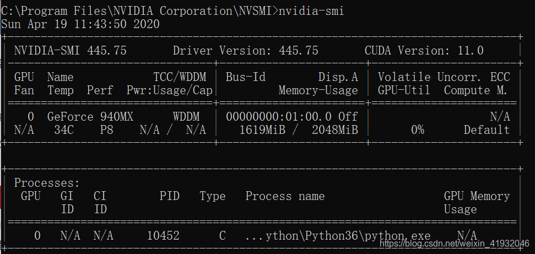Viewport: 535px width, 254px height.
Task: Select the ...ython\Python36\python.exe process name
Action: click(x=338, y=236)
